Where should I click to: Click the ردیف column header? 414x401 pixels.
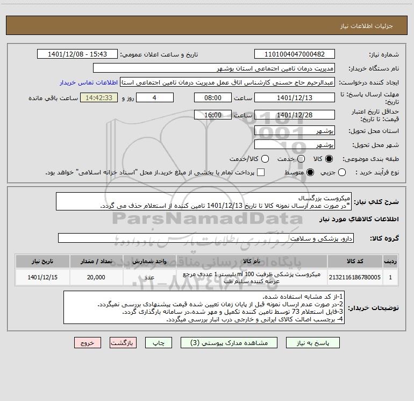390,261
